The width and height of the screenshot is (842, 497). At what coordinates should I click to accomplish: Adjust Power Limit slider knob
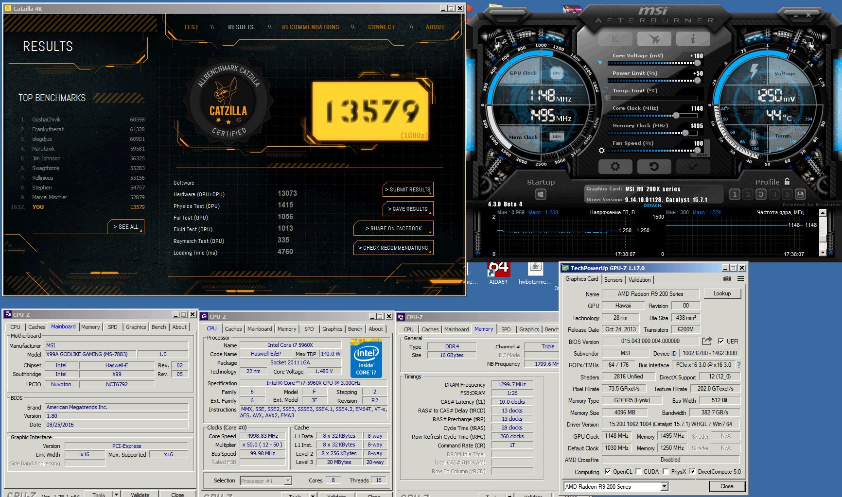(698, 80)
